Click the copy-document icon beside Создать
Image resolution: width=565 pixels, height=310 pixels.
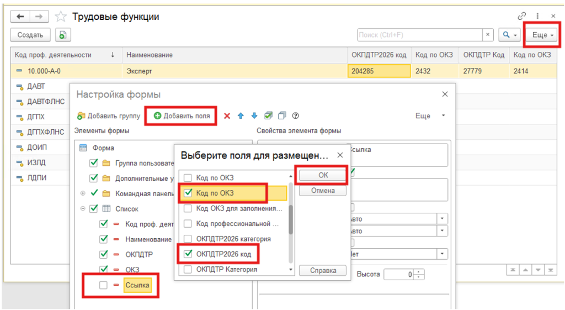[x=62, y=35]
